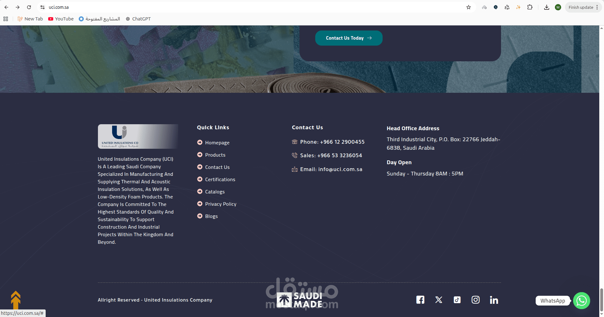This screenshot has width=604, height=317.
Task: Click the Day Open heading
Action: coord(399,162)
